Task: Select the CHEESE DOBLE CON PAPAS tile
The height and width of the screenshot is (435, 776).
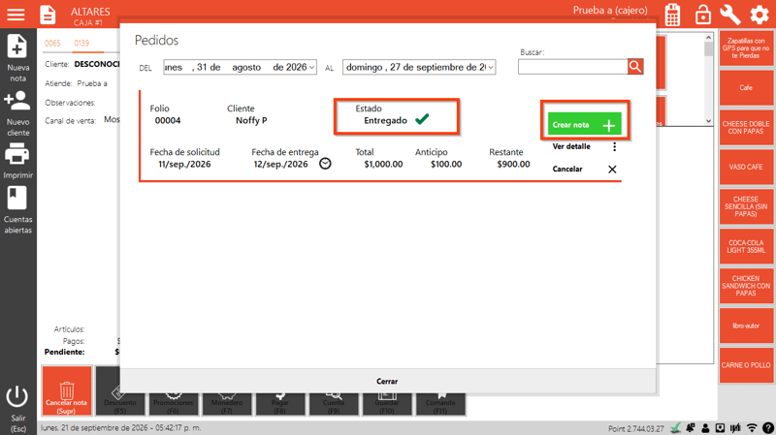Action: click(746, 128)
